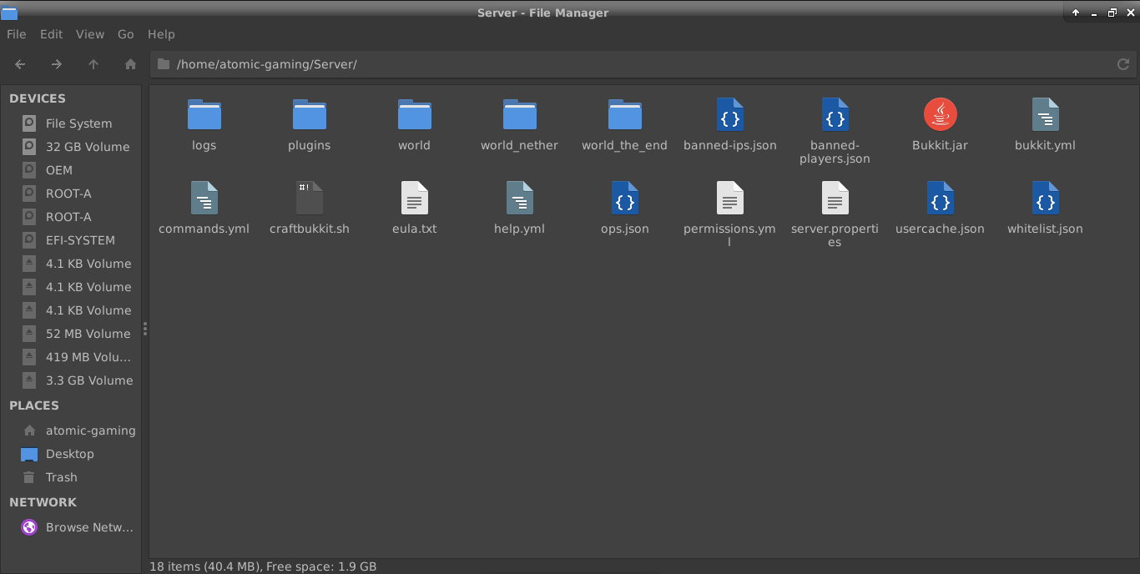Open the Trash from the sidebar
Screen dimensions: 1140x574
tap(59, 477)
